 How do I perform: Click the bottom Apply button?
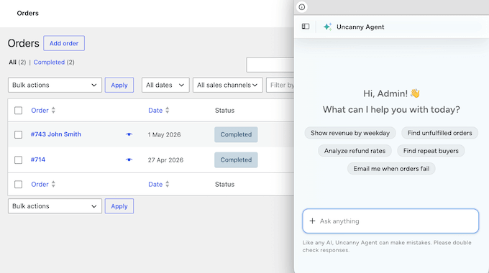pyautogui.click(x=119, y=206)
